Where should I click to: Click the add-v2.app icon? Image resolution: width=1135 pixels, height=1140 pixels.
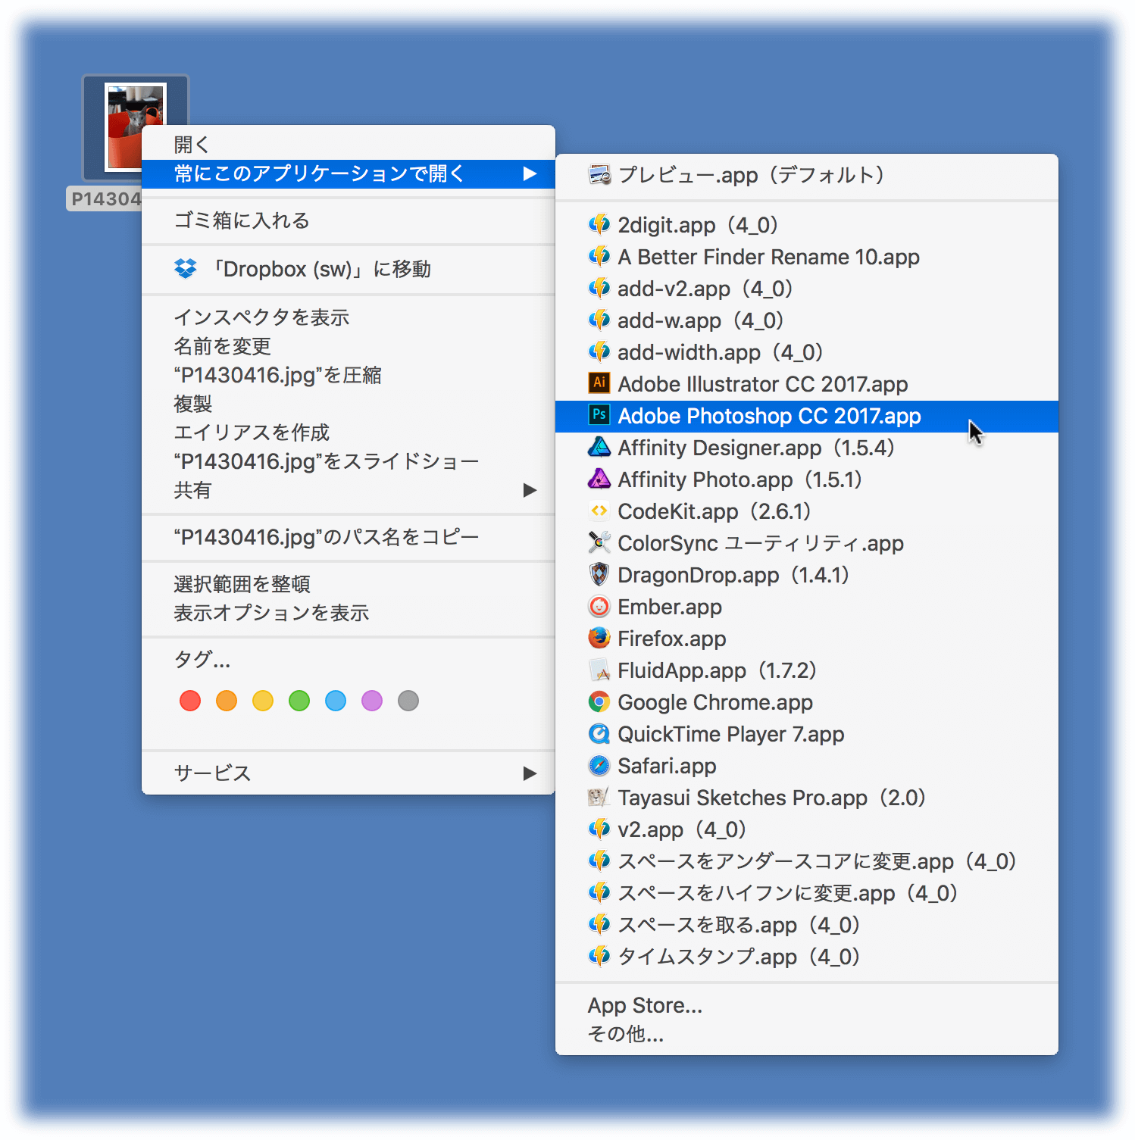[x=599, y=289]
